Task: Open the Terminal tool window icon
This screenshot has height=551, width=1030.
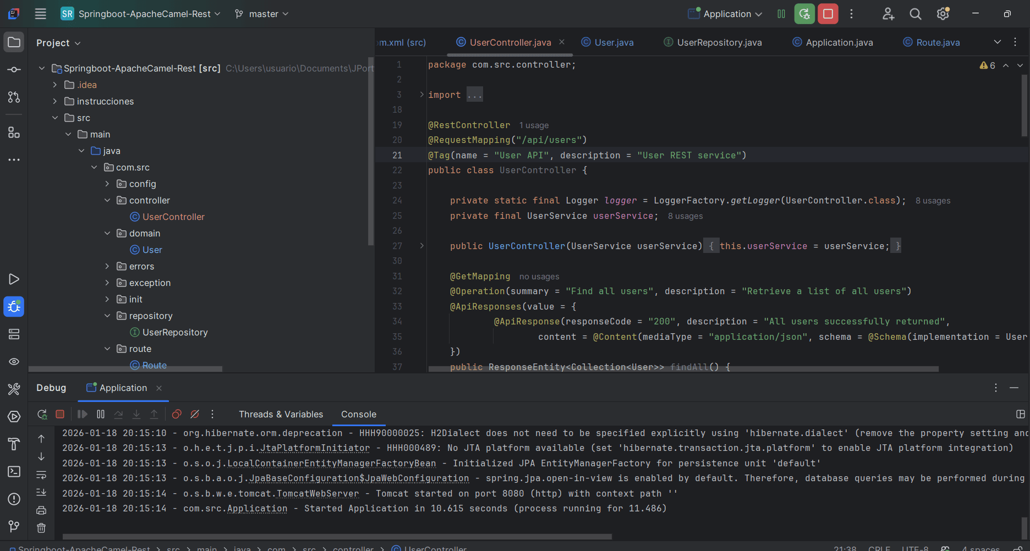Action: coord(14,471)
